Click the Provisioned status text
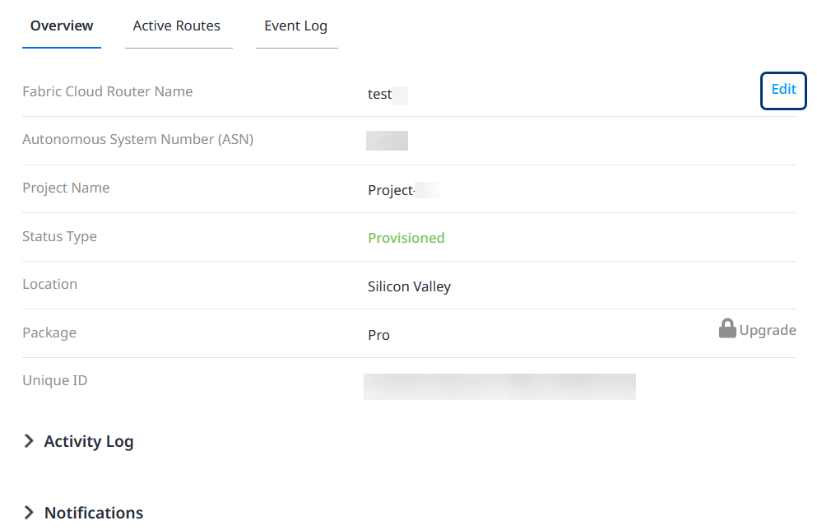The height and width of the screenshot is (530, 817). [x=406, y=238]
